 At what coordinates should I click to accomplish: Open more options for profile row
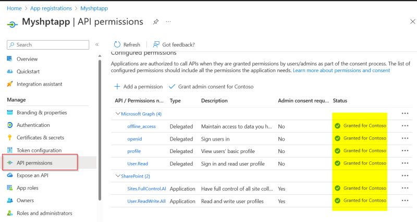coord(405,150)
